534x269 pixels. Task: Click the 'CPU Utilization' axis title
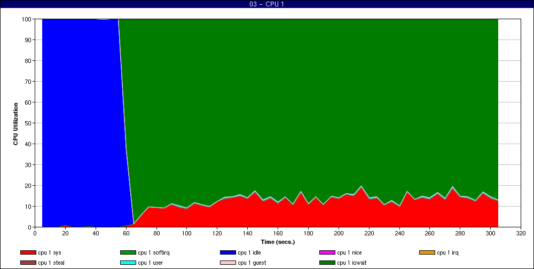(x=15, y=124)
